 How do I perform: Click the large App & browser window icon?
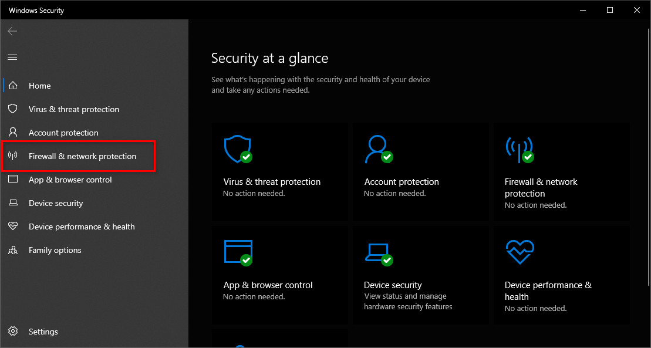pyautogui.click(x=238, y=252)
